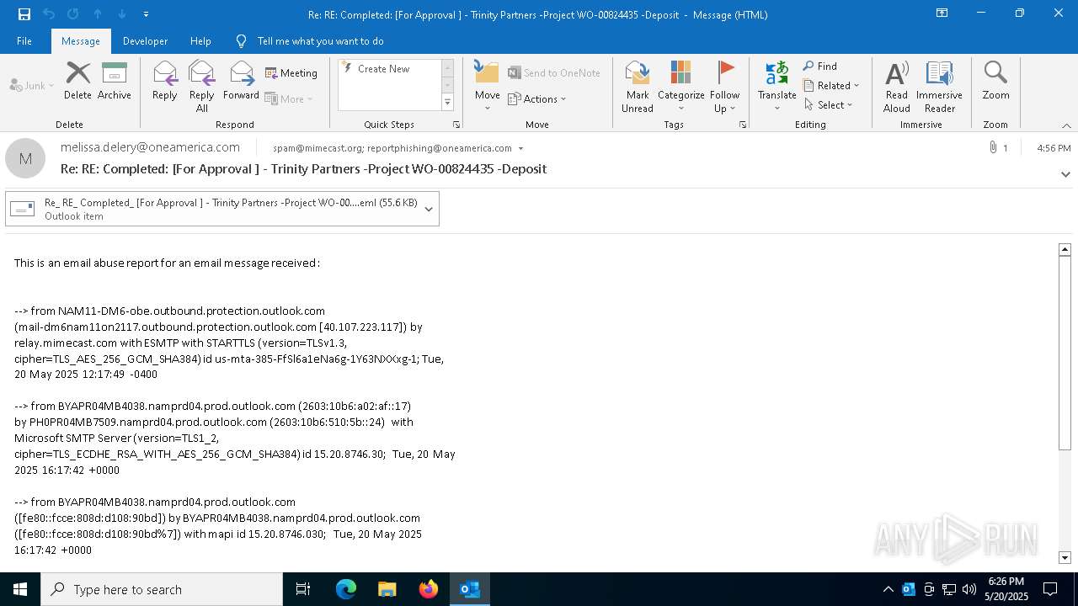Open Quick Steps dialog launcher
The width and height of the screenshot is (1078, 606).
[x=456, y=125]
